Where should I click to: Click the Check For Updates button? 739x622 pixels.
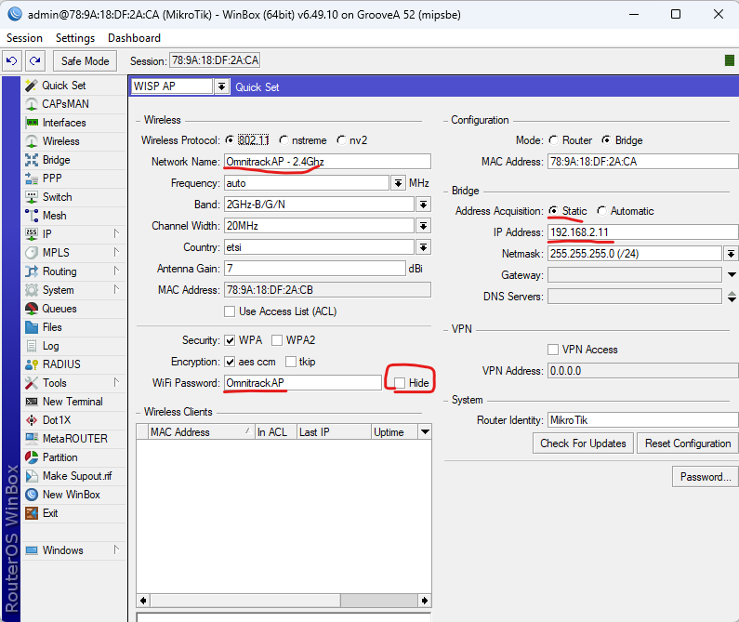click(x=583, y=443)
